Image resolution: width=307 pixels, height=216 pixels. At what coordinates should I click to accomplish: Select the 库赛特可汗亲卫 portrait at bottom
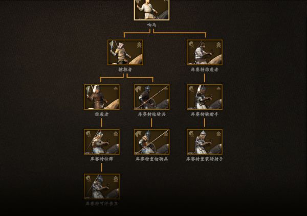point(102,186)
